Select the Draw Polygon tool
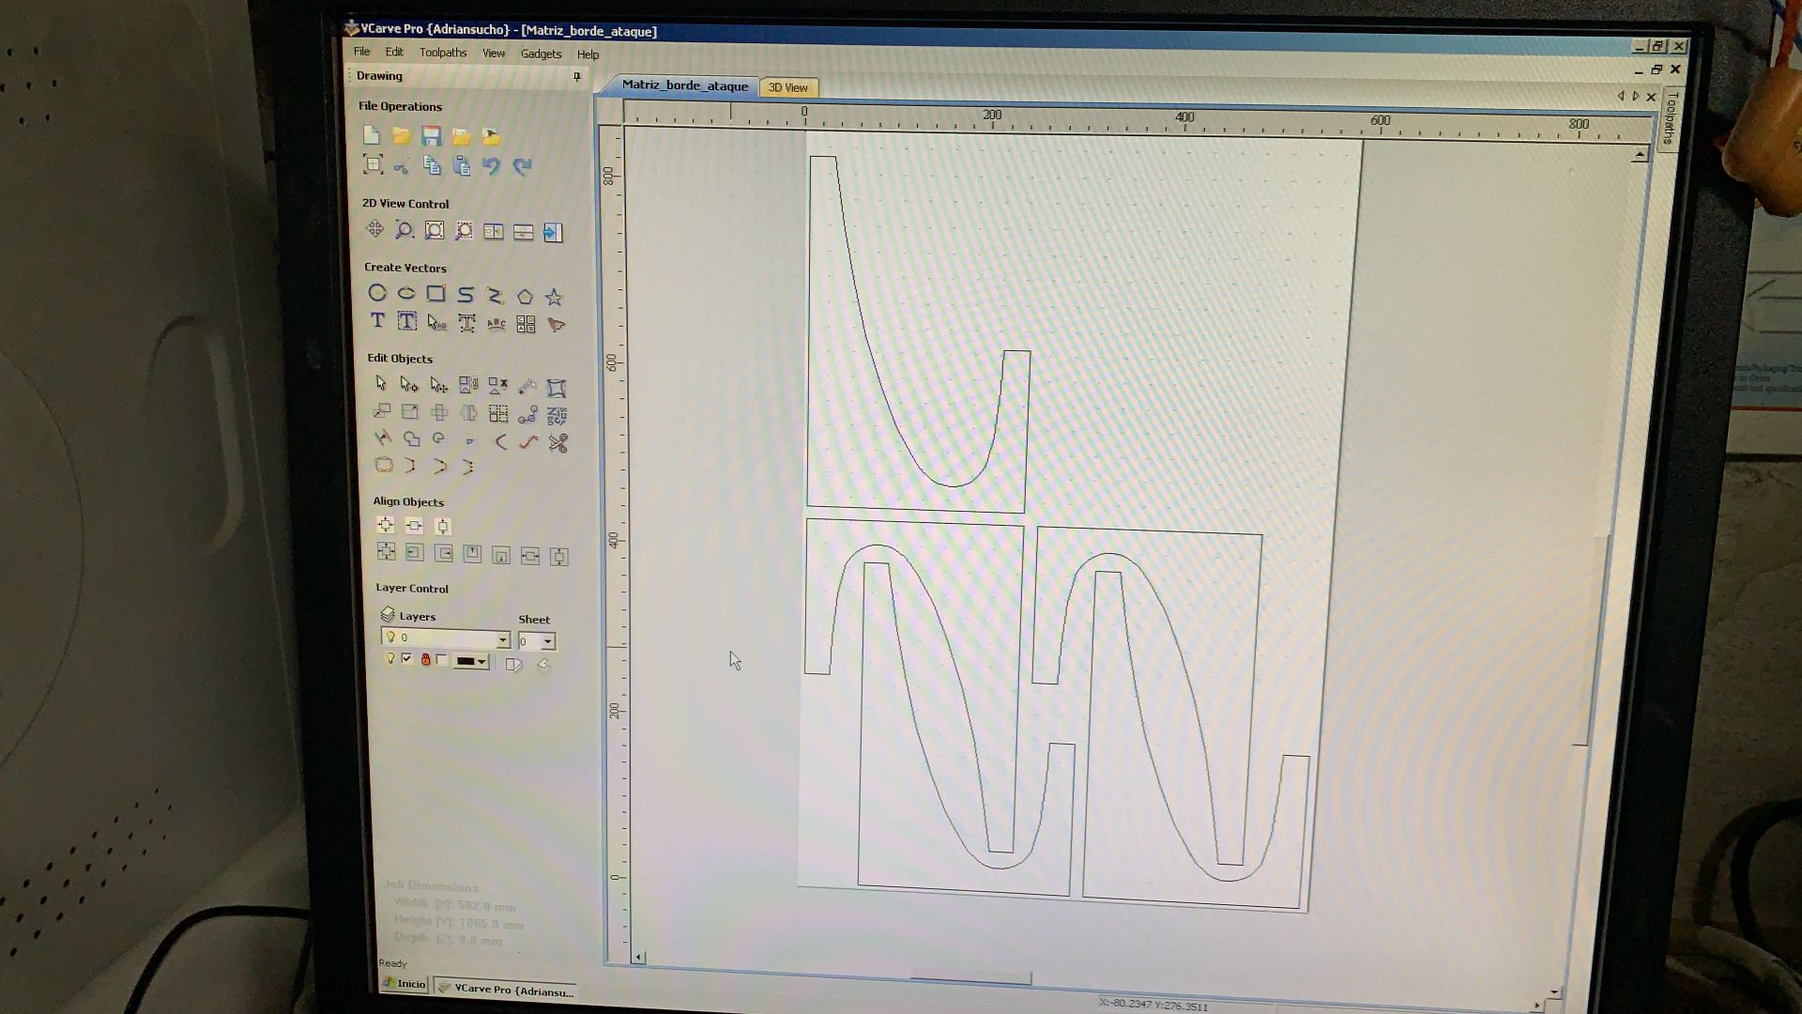This screenshot has width=1802, height=1014. [525, 297]
